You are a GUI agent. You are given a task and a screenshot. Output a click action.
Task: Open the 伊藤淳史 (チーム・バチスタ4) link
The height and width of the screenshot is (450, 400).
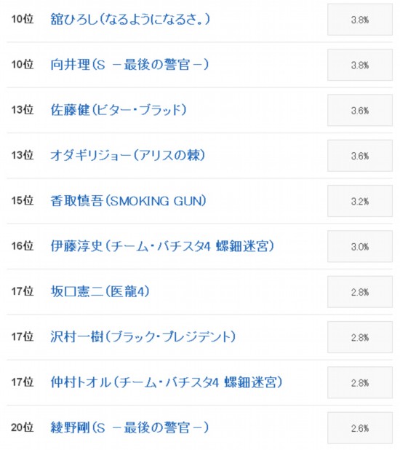pyautogui.click(x=162, y=246)
